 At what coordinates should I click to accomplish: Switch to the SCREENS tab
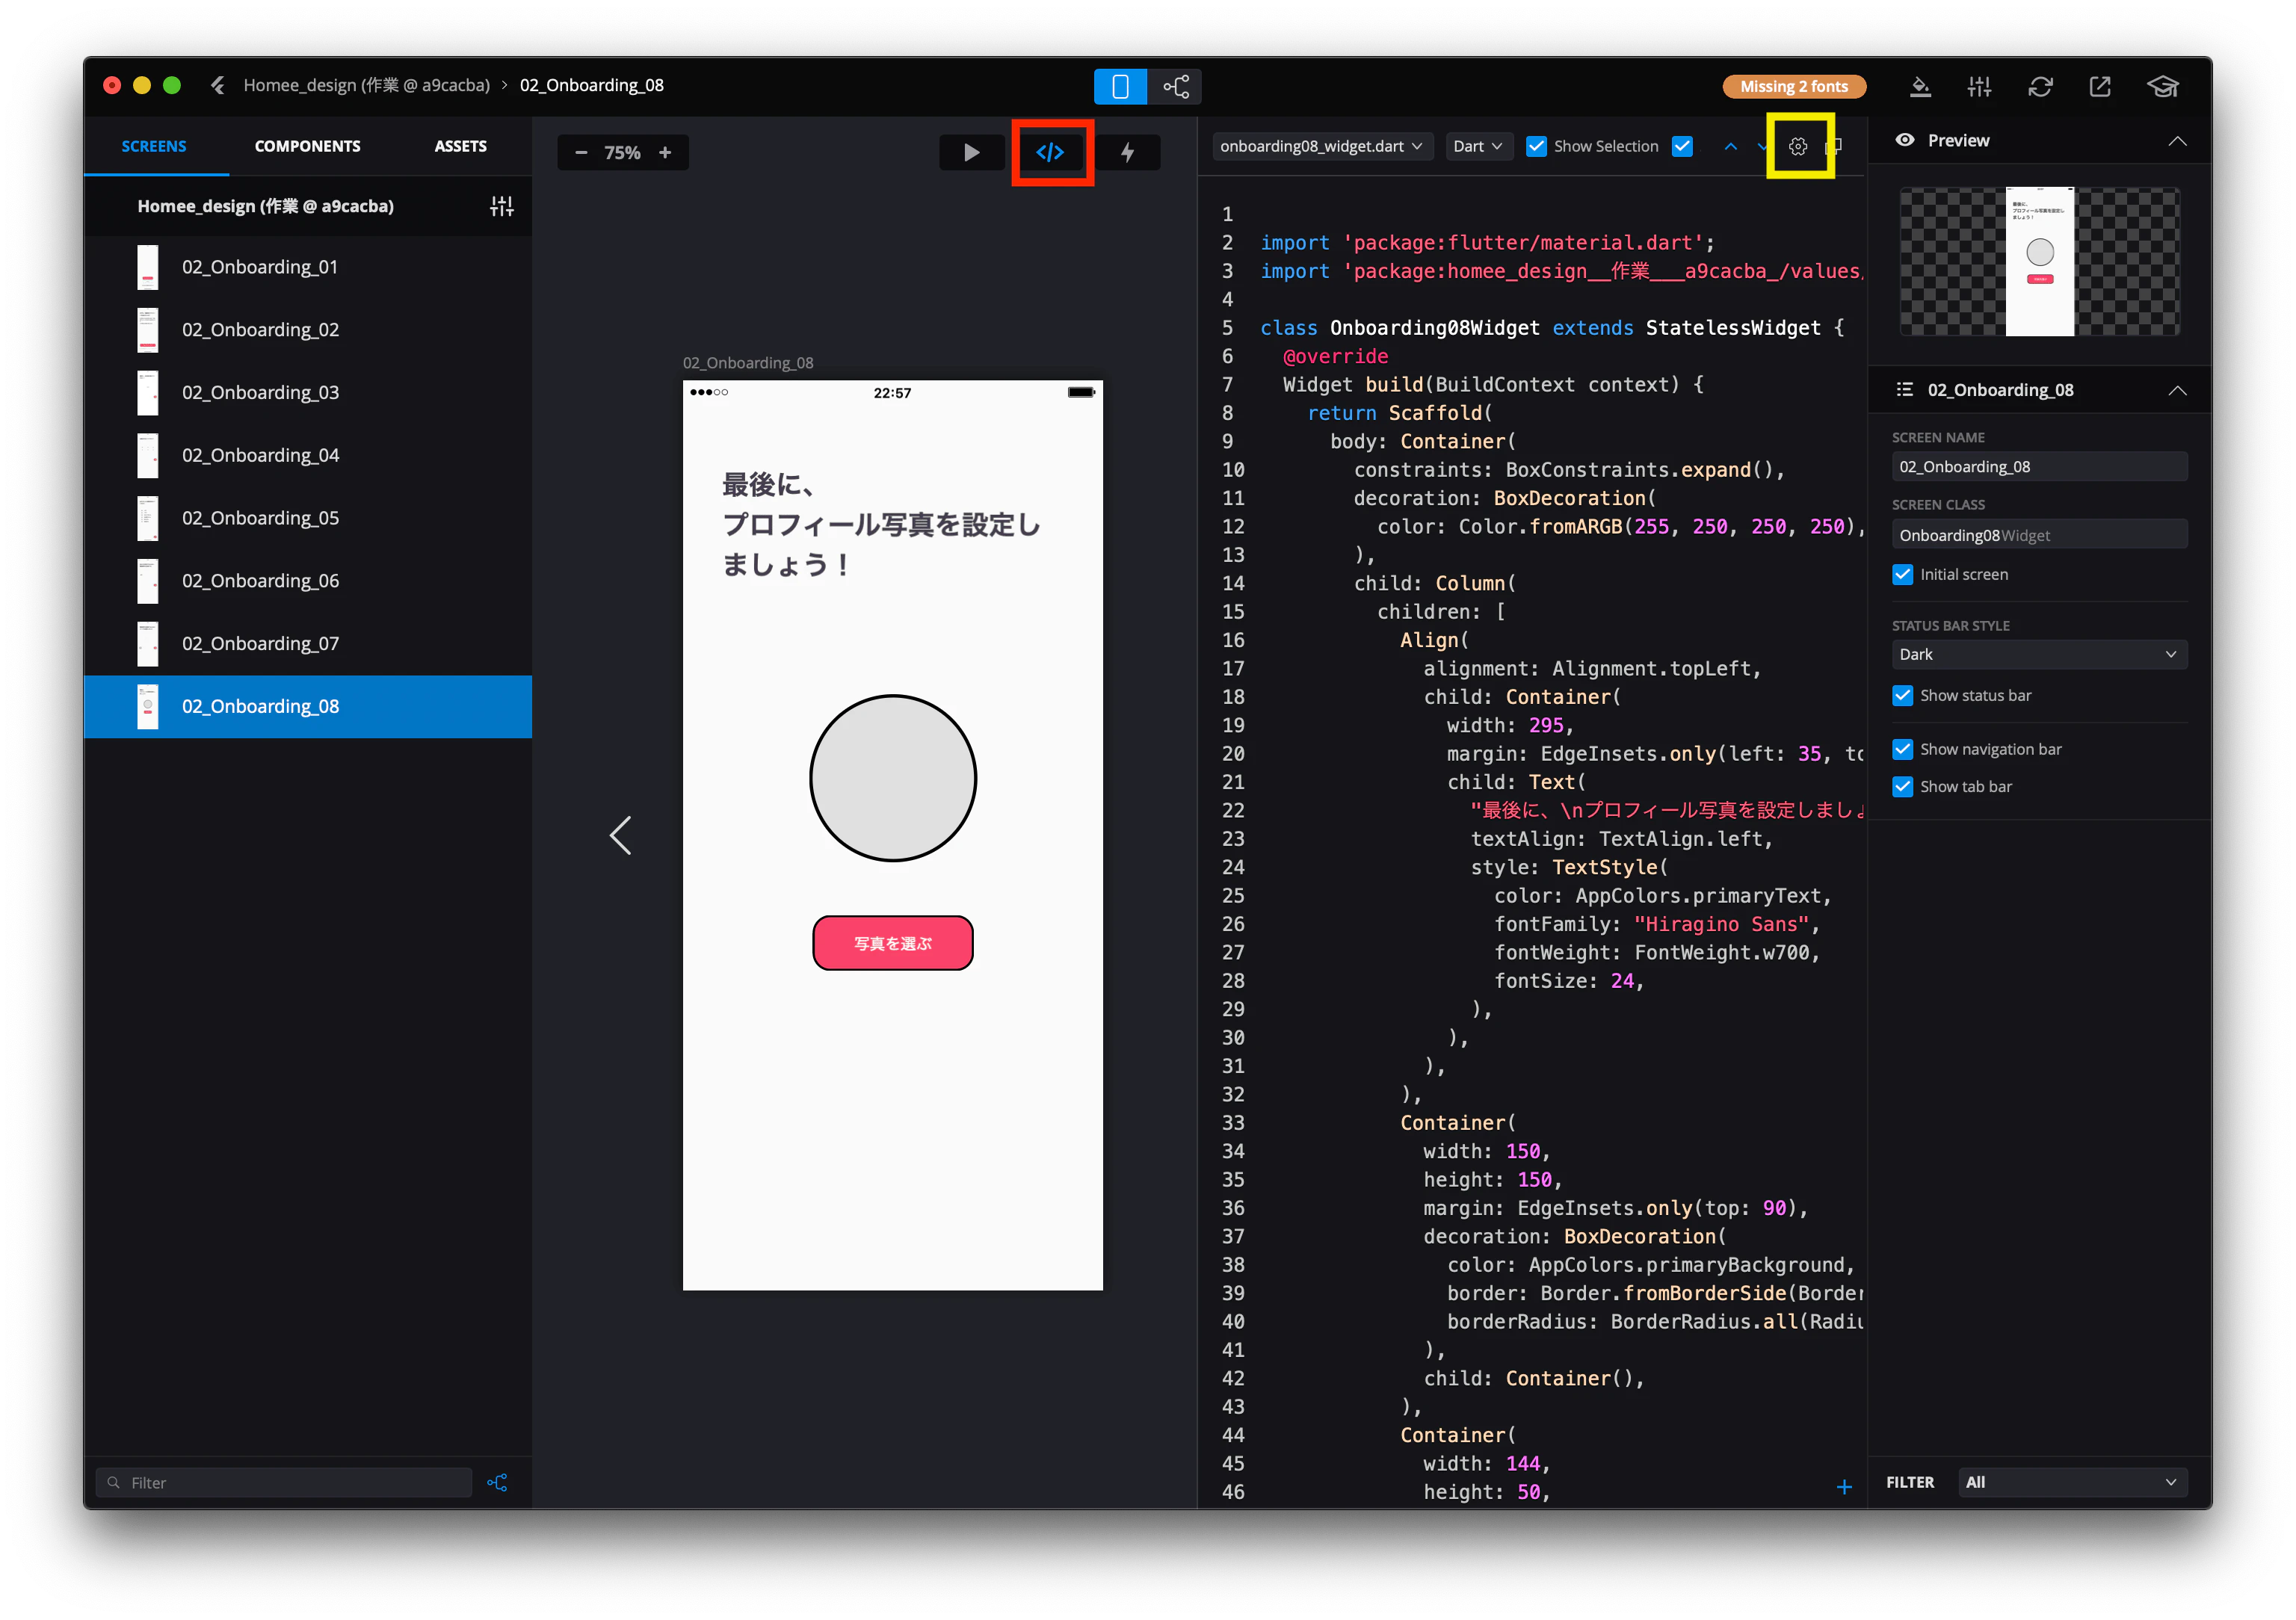click(154, 146)
